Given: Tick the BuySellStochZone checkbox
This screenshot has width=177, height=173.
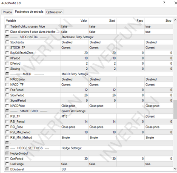Looking at the screenshot, I should point(7,53).
